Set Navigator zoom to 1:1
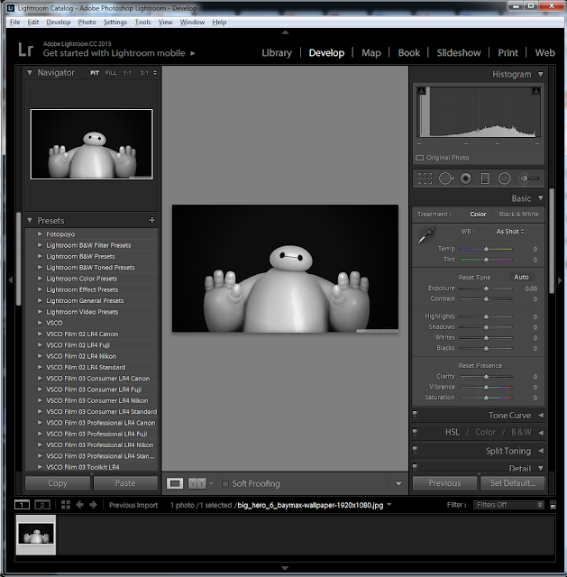The image size is (567, 577). click(x=127, y=73)
